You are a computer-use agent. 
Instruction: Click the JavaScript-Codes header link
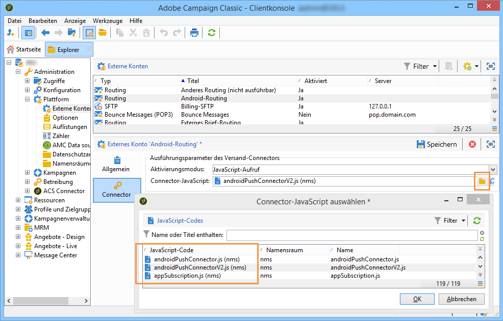(180, 221)
